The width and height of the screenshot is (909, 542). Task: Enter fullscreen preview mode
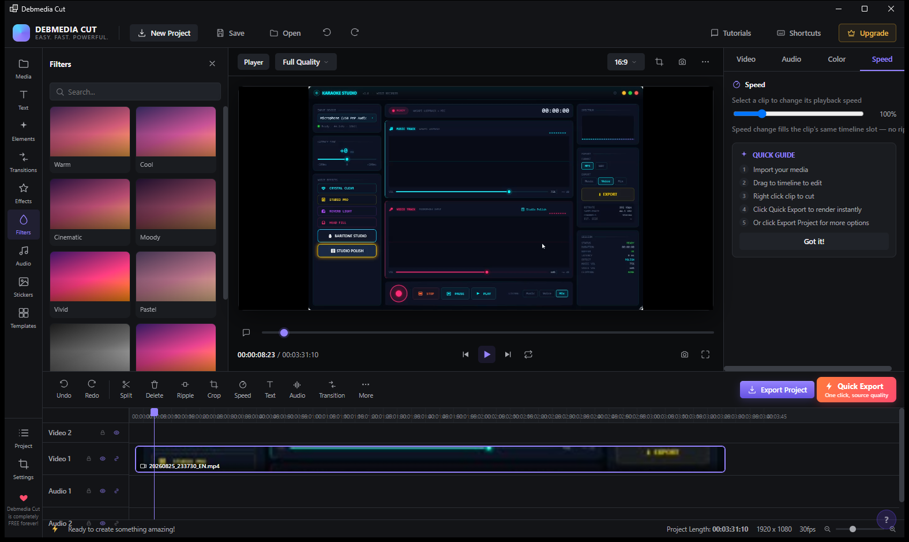(705, 354)
